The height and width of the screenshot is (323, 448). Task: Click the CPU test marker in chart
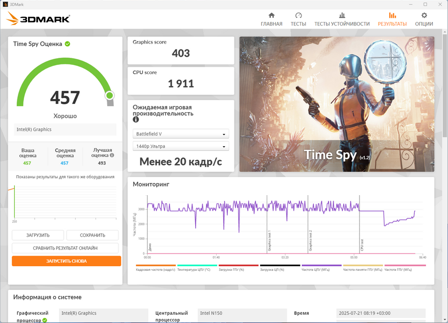point(362,245)
